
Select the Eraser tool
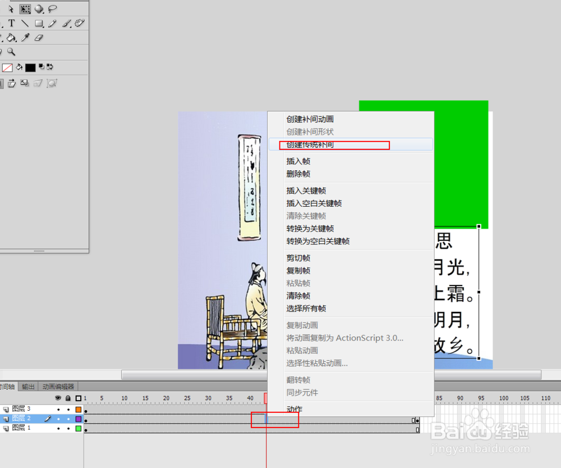point(39,37)
